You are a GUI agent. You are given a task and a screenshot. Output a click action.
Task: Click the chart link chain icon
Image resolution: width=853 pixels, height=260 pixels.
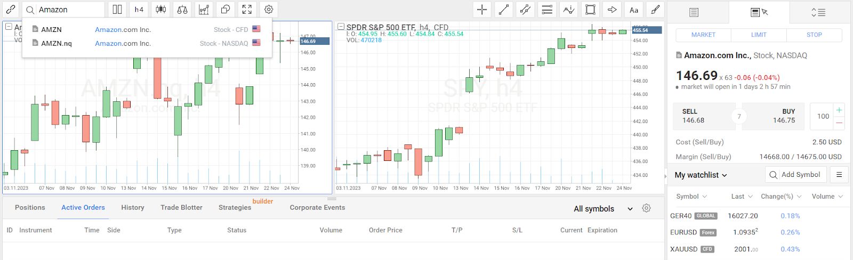[11, 10]
